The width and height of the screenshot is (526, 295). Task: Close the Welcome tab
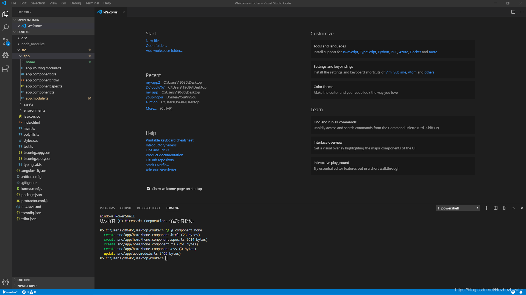(124, 12)
